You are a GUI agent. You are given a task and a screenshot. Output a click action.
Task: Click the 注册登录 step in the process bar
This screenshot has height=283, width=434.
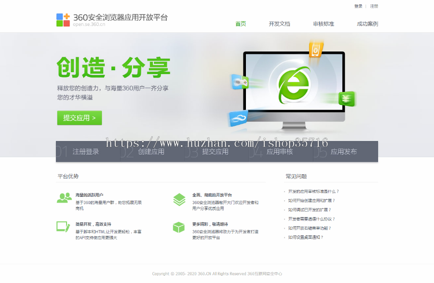[x=84, y=151]
